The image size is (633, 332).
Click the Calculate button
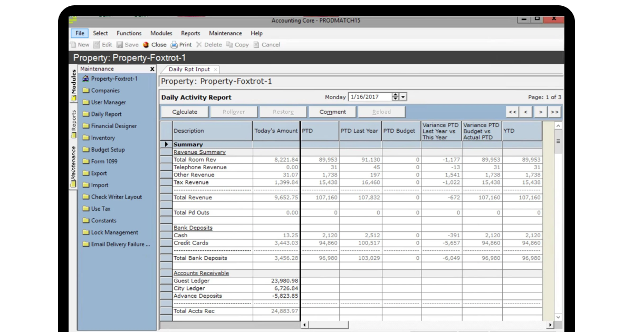pyautogui.click(x=184, y=111)
